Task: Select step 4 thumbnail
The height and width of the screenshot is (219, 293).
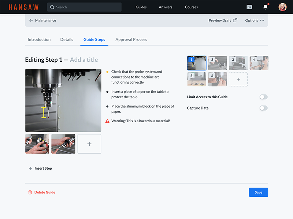Action: point(259,63)
